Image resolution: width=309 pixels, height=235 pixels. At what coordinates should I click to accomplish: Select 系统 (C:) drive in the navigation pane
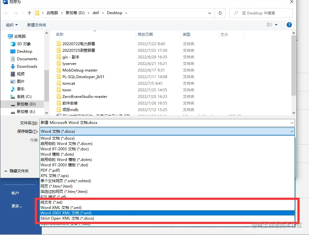[21, 97]
